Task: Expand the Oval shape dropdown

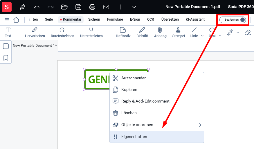Action: pos(220,36)
